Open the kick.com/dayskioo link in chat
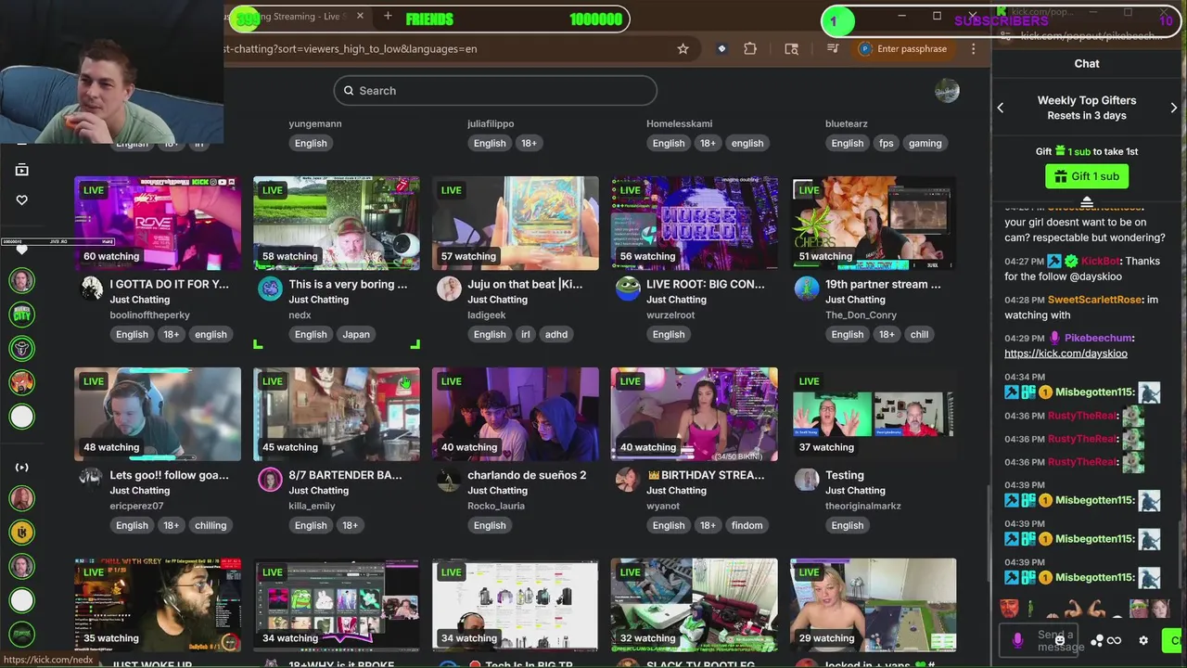Screen dimensions: 1187x668 (1066, 353)
